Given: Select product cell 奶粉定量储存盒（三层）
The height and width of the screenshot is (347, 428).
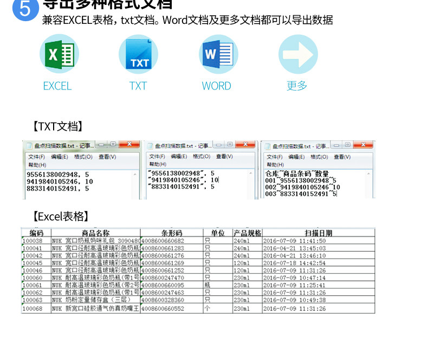Looking at the screenshot, I should click(96, 300).
